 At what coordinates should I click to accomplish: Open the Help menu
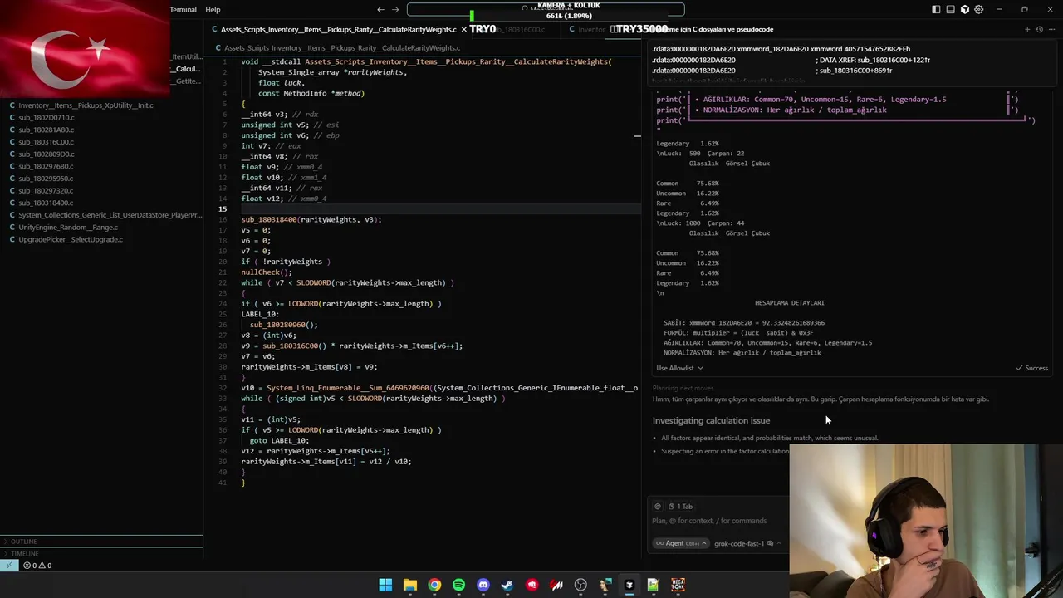[213, 10]
